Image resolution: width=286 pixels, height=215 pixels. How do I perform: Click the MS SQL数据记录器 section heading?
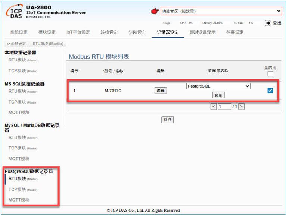(x=25, y=84)
